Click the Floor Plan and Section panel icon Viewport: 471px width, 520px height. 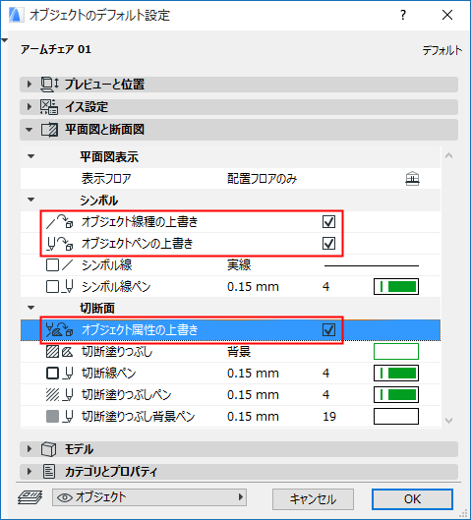(49, 130)
